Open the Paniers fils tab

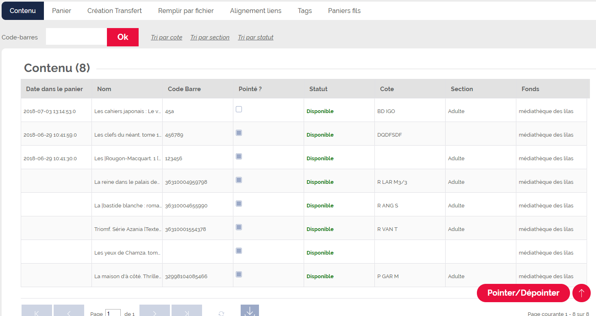pyautogui.click(x=344, y=11)
